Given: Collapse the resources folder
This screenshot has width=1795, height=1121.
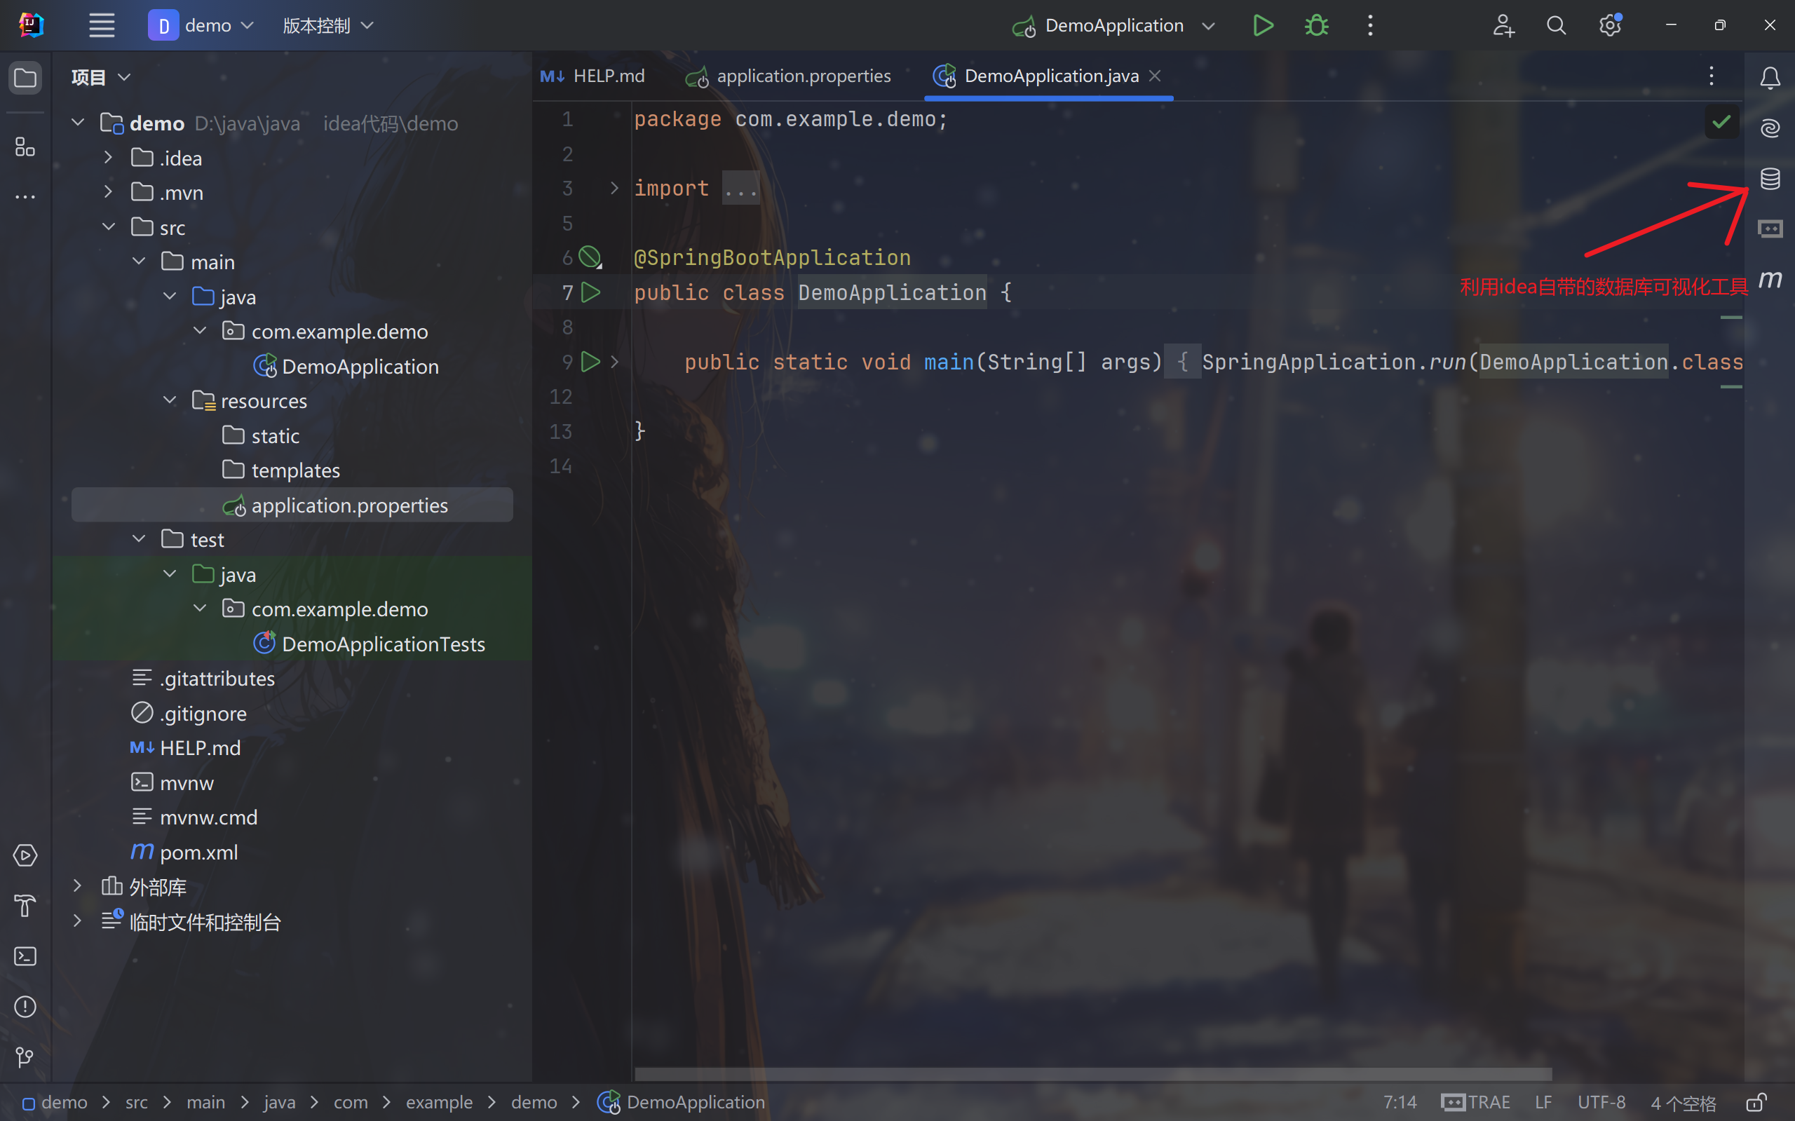Looking at the screenshot, I should coord(170,400).
